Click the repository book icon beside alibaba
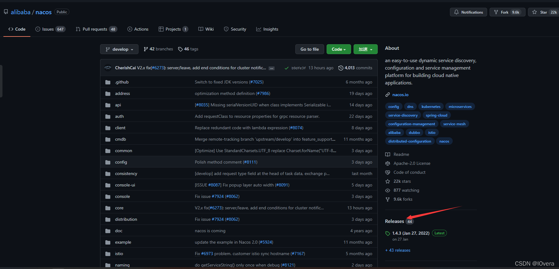This screenshot has height=269, width=559. [6, 12]
